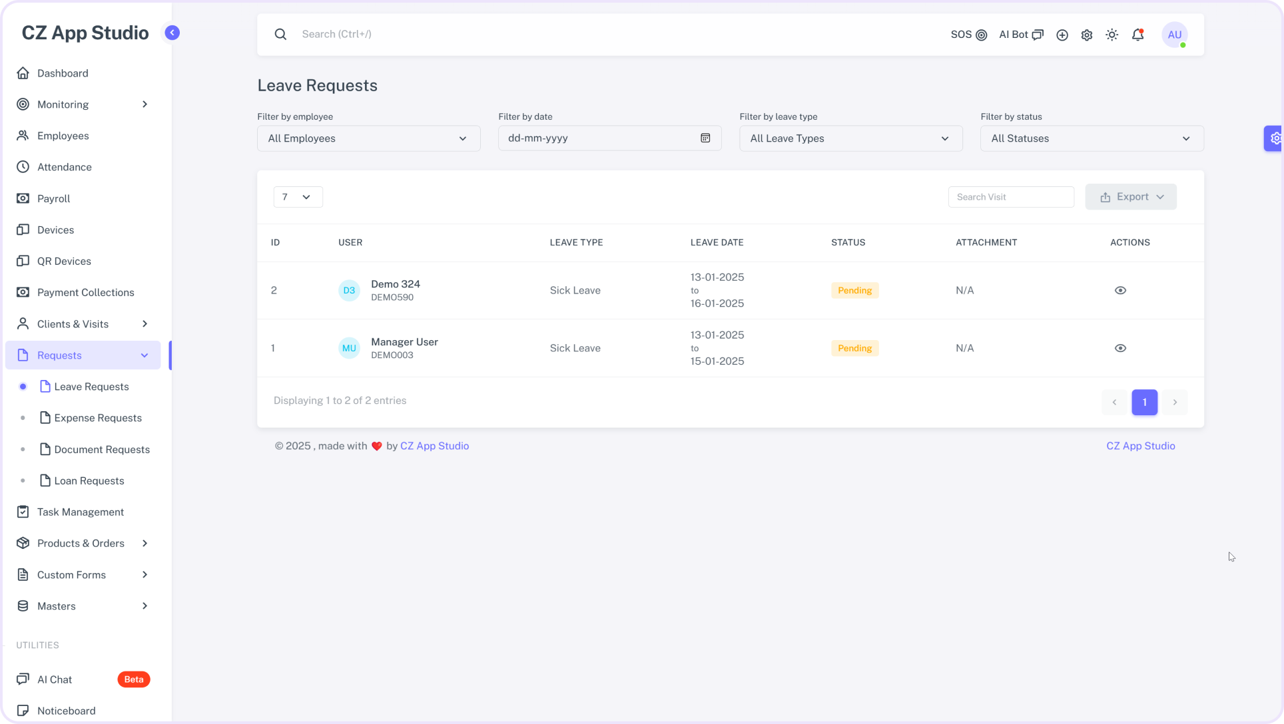Switch theme using the sun icon
The image size is (1284, 724).
(1112, 35)
